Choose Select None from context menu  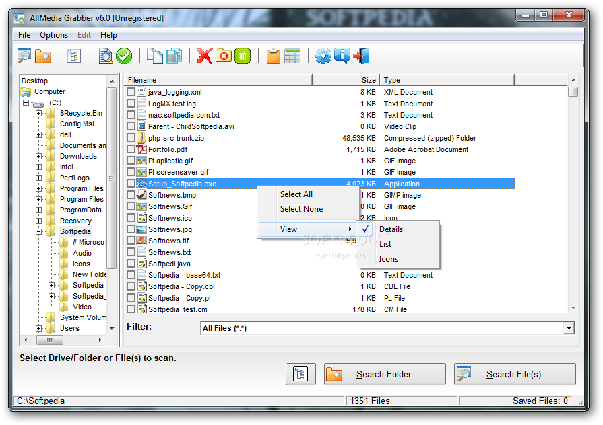pyautogui.click(x=308, y=209)
